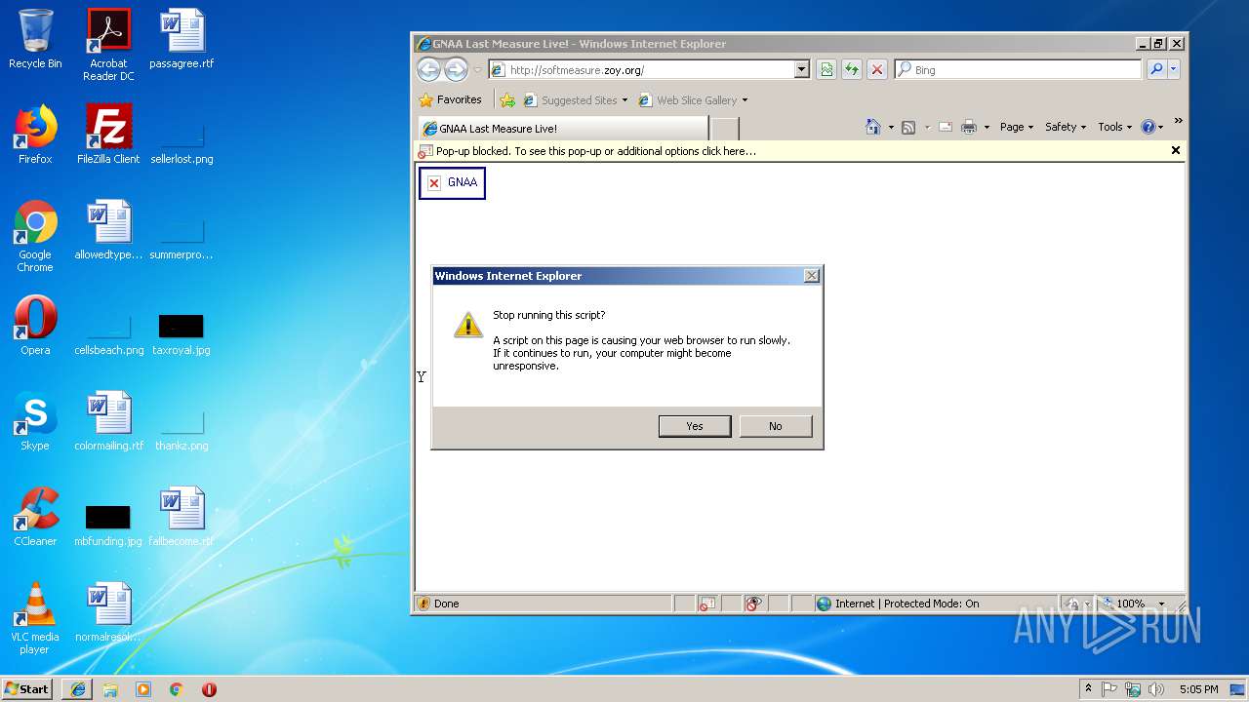Print the page using the printer icon
The image size is (1249, 702).
point(969,127)
